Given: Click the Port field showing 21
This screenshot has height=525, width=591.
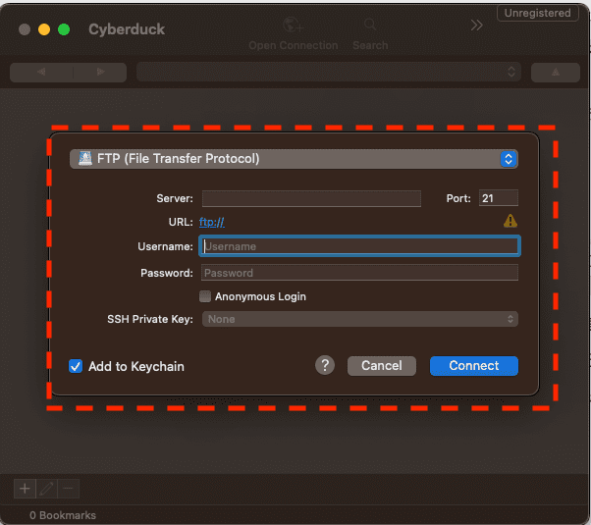Looking at the screenshot, I should [499, 198].
